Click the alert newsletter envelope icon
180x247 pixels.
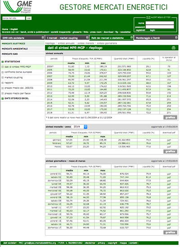pyautogui.click(x=148, y=18)
